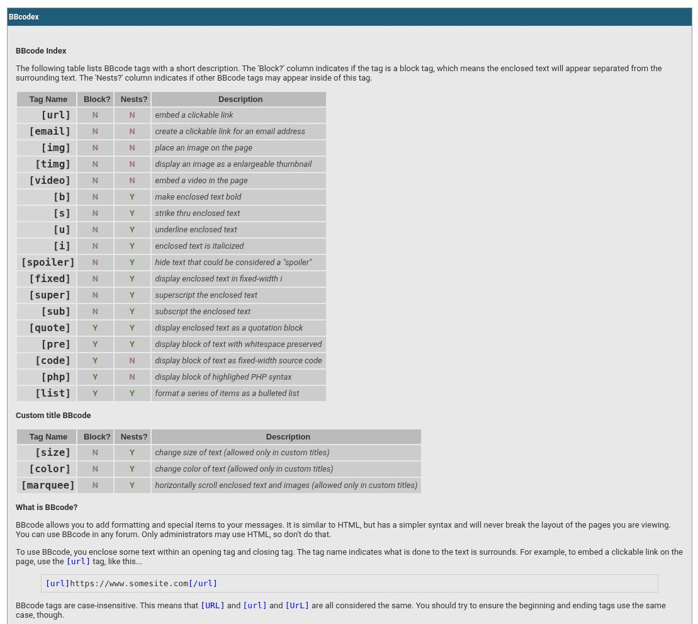Click the [php] tag name cell
This screenshot has height=624, width=698.
(47, 377)
